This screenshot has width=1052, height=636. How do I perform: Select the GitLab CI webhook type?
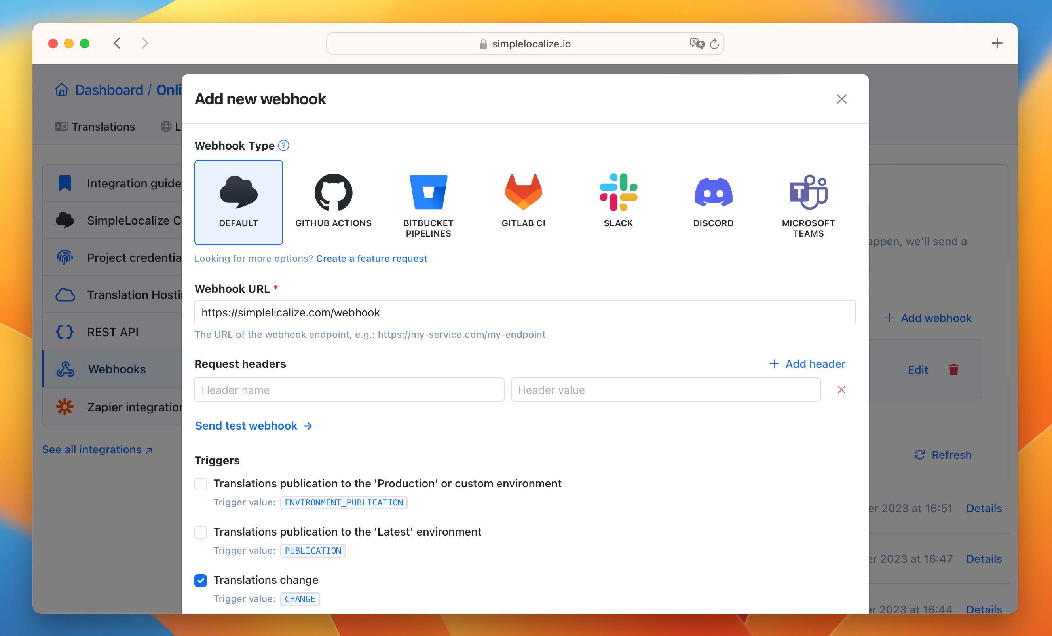(524, 200)
